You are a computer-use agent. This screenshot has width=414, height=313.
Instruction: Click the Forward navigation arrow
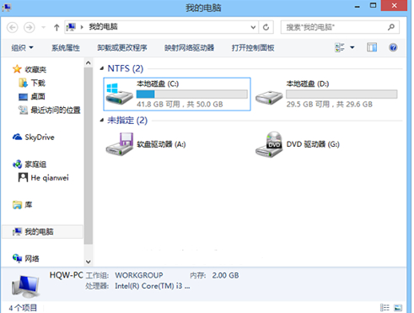pyautogui.click(x=30, y=28)
